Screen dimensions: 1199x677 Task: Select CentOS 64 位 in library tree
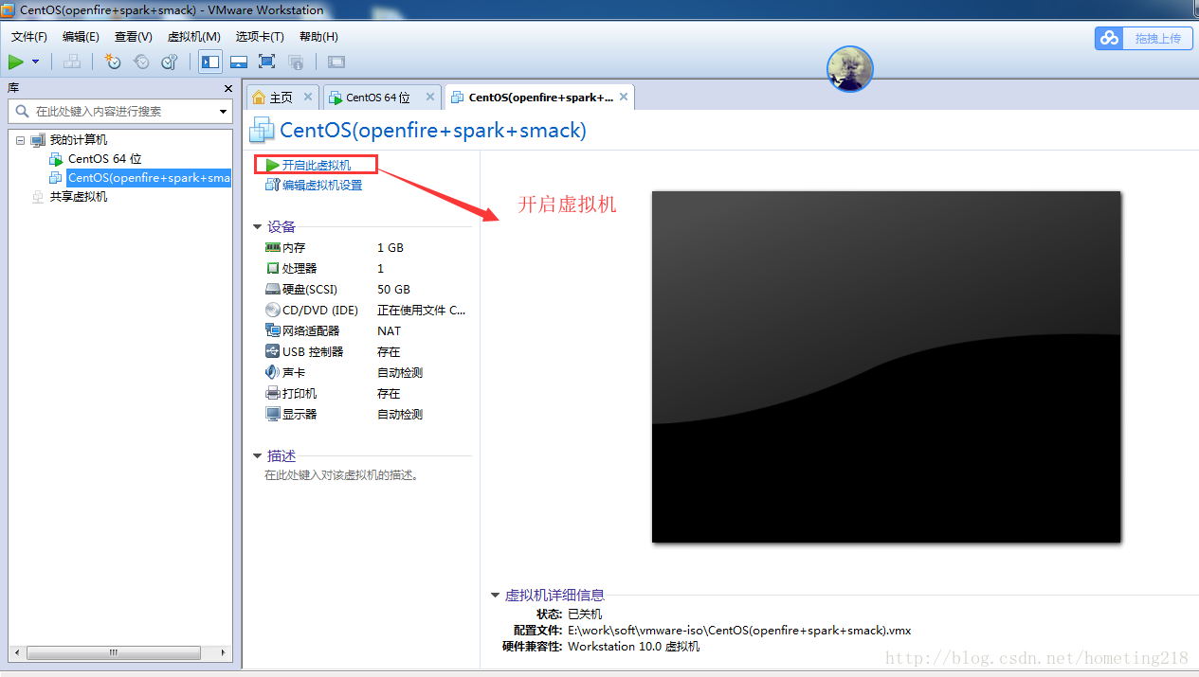click(104, 159)
